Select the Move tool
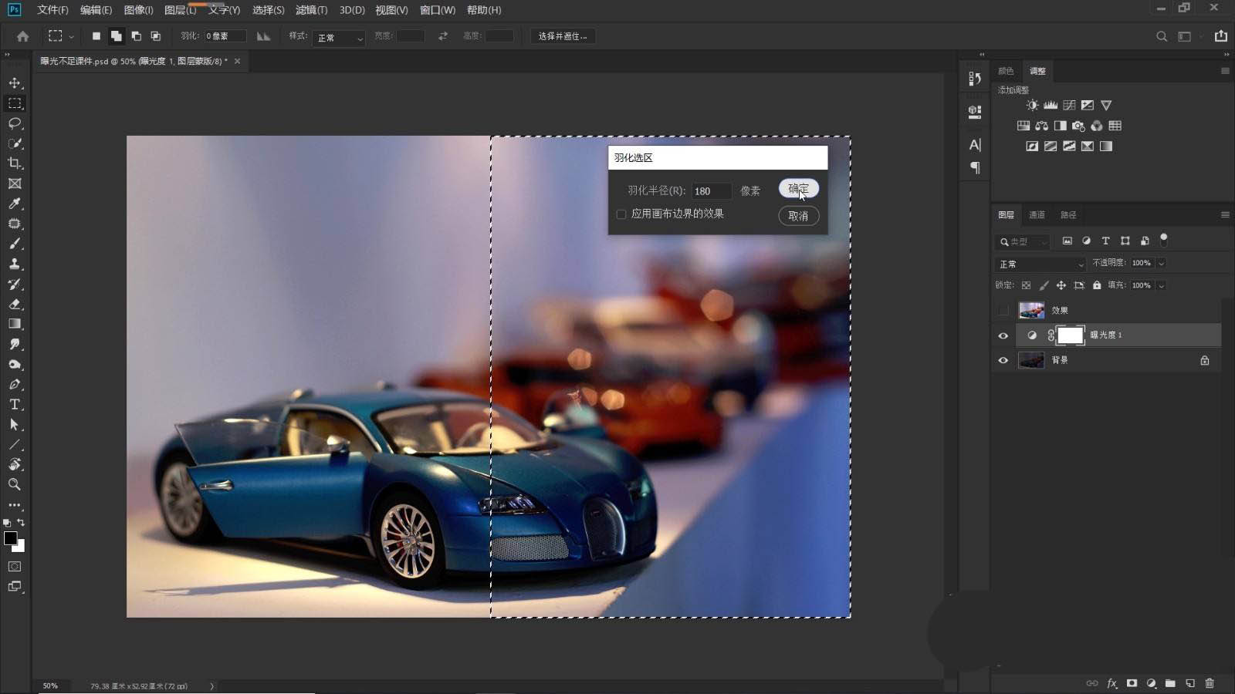 click(15, 83)
